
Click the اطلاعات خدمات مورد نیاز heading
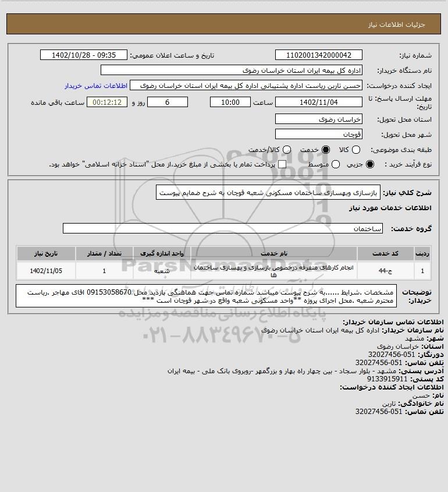tap(390, 208)
